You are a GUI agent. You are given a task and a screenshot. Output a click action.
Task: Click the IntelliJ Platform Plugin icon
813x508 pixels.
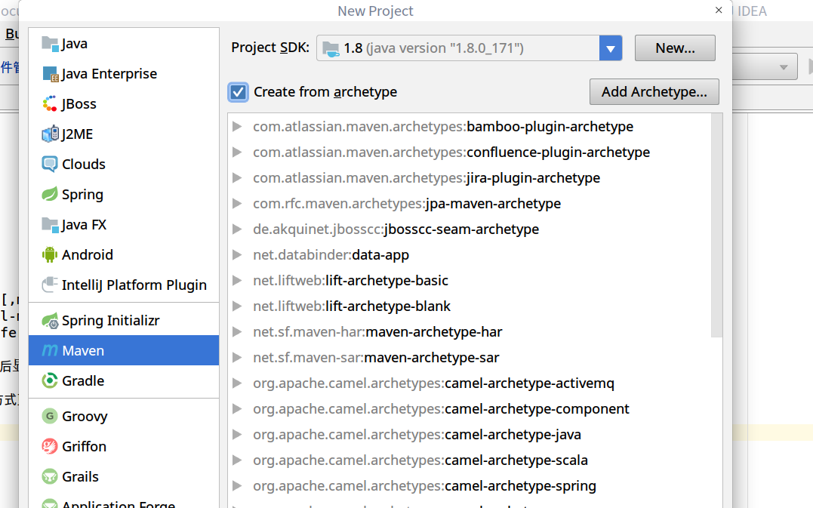pyautogui.click(x=50, y=285)
